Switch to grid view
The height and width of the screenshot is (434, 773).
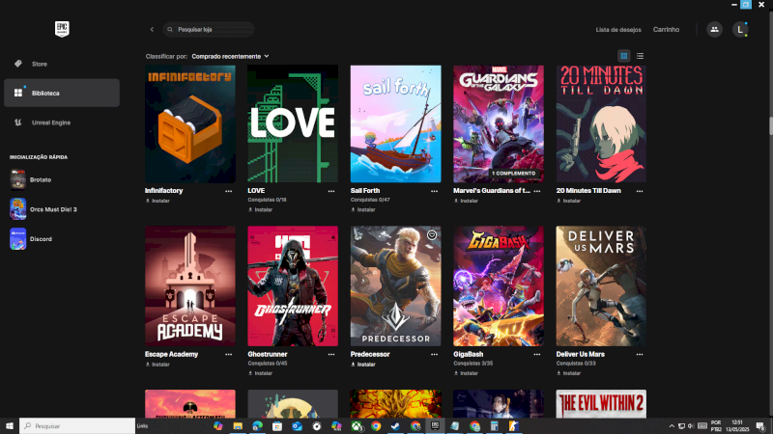pyautogui.click(x=623, y=56)
